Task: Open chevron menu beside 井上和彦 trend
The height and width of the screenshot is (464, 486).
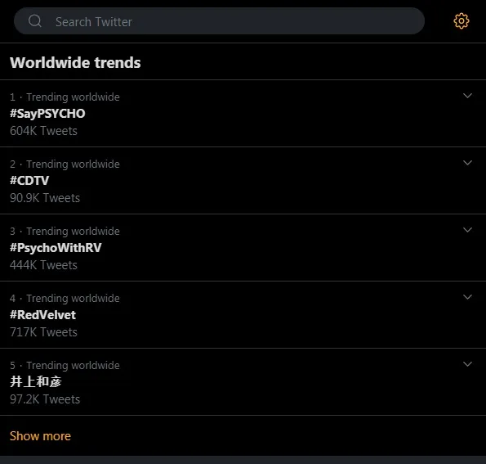Action: click(467, 364)
